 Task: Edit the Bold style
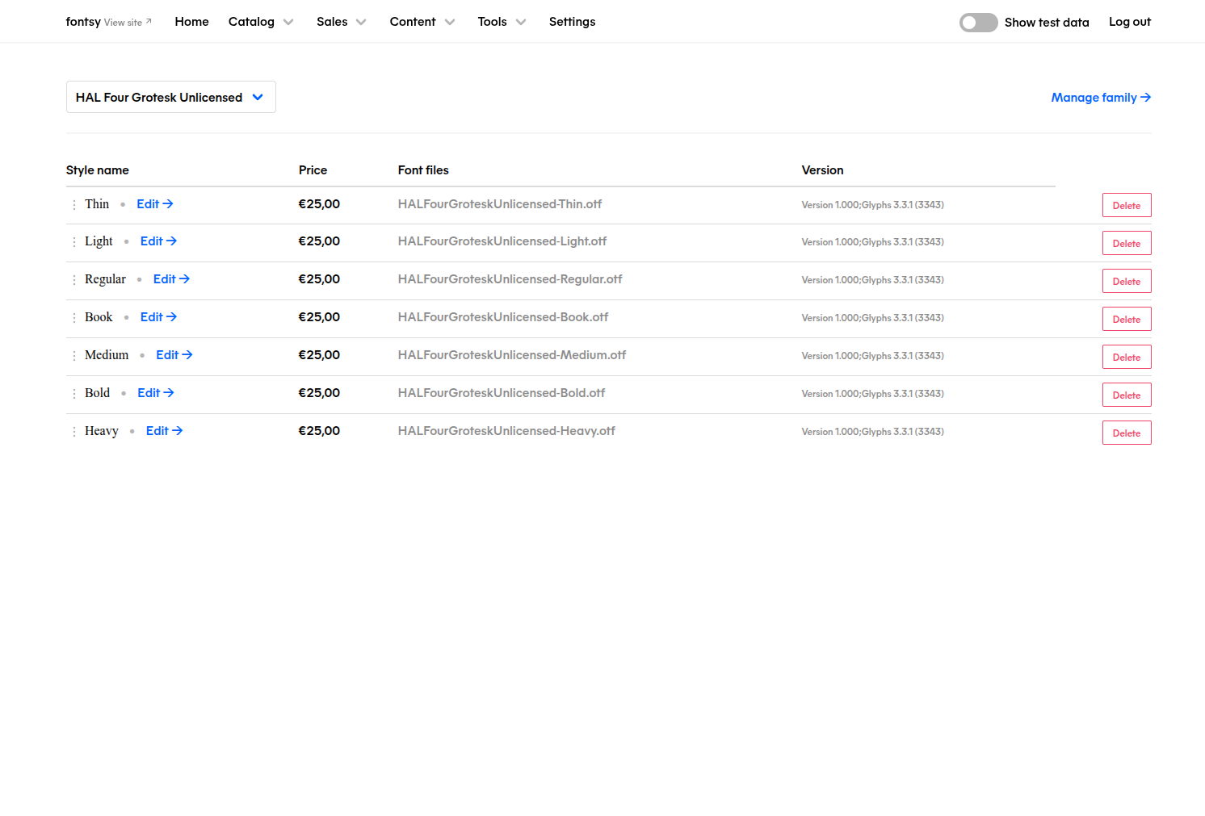155,393
